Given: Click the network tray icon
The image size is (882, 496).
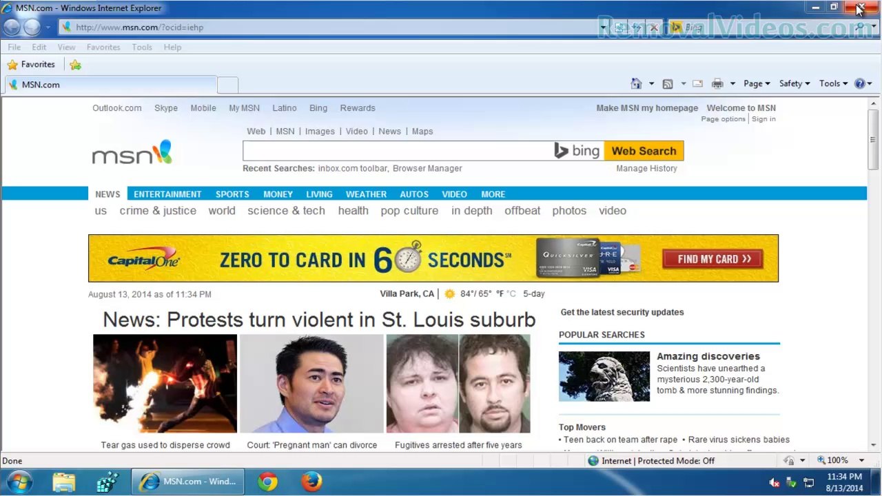Looking at the screenshot, I should point(809,482).
